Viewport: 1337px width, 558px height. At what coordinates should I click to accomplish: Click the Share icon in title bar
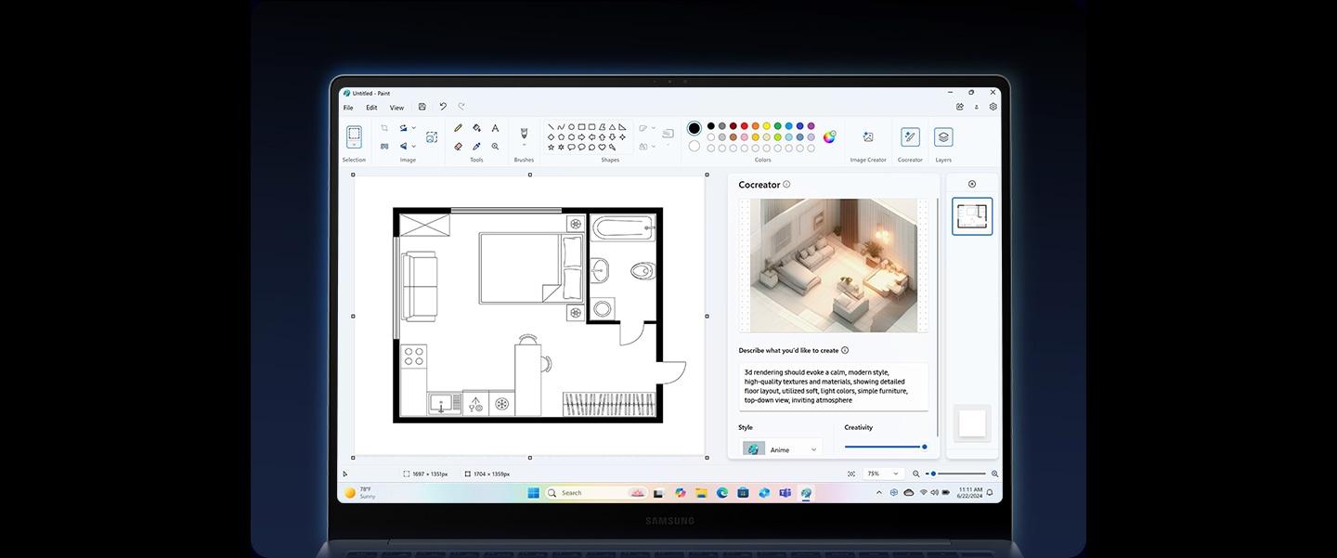point(960,106)
